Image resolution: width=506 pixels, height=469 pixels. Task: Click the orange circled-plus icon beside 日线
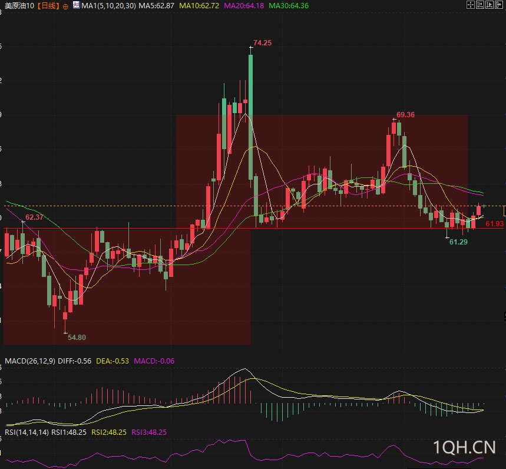65,6
